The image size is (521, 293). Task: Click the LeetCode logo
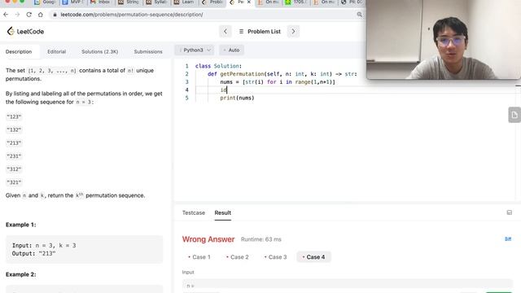tap(25, 31)
